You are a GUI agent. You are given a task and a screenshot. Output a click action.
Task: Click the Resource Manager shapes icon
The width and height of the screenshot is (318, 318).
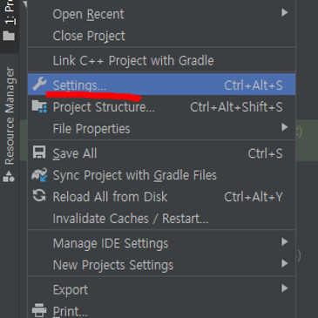9,176
